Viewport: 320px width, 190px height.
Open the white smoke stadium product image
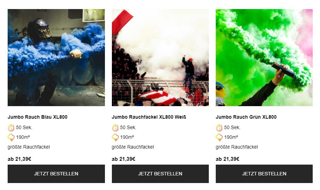[160, 57]
